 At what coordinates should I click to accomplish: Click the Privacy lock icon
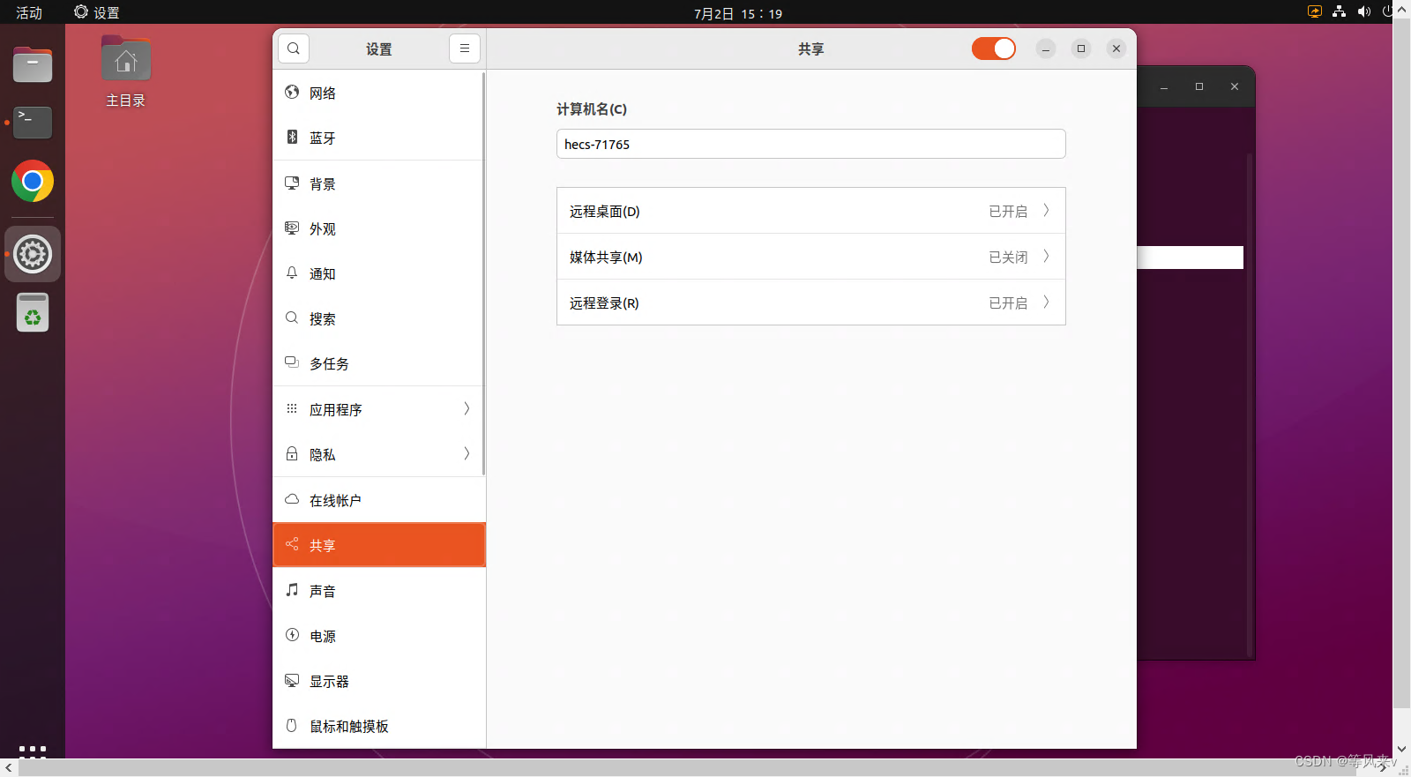point(292,453)
